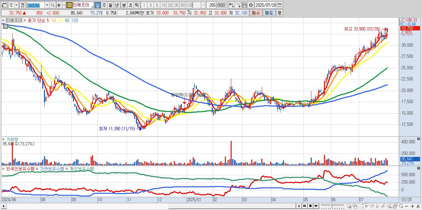
Task: Open the 주 market type dropdown arrow
Action: tap(16, 5)
